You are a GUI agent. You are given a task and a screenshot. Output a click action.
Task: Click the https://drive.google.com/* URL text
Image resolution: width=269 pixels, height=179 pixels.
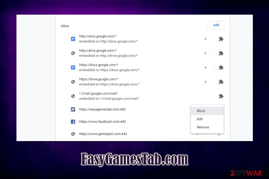coord(99,79)
